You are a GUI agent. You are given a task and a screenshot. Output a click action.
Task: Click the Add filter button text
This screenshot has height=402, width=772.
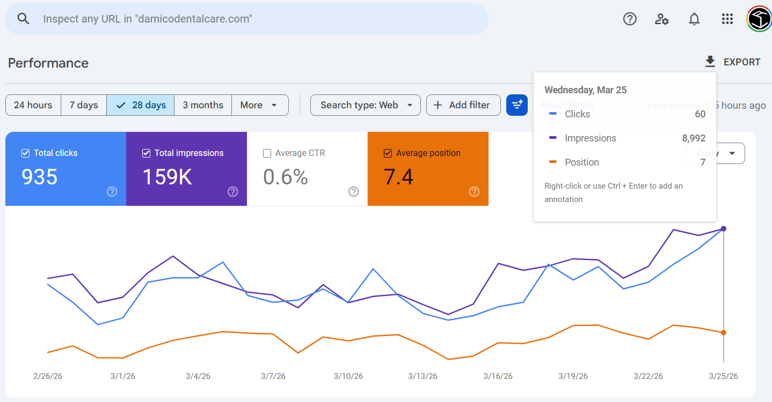(x=469, y=105)
